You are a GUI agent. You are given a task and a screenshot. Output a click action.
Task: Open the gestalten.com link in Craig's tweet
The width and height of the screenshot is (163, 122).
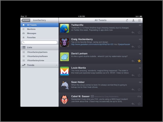(x=92, y=44)
